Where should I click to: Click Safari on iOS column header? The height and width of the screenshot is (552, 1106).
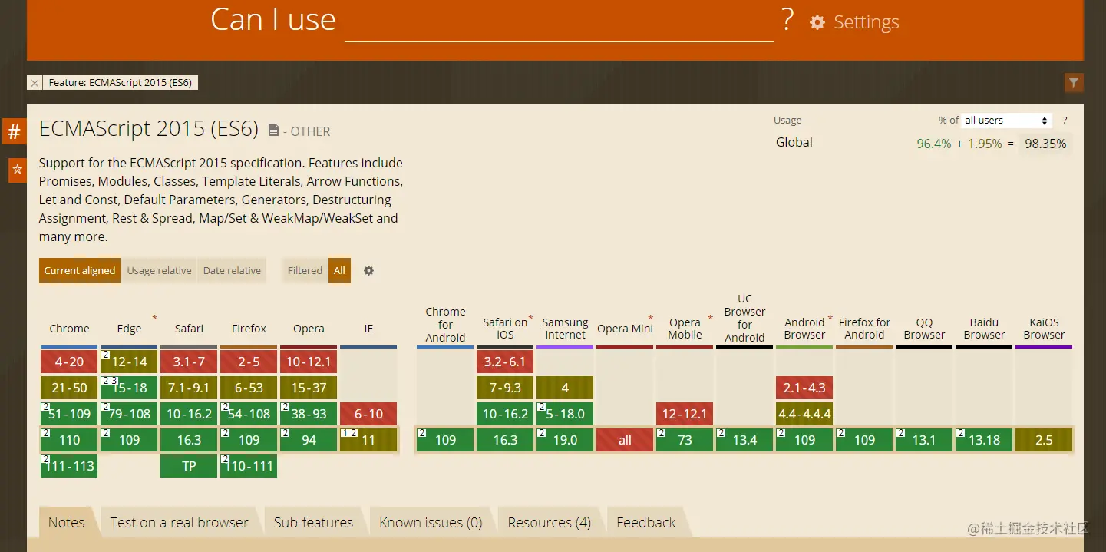tap(505, 329)
